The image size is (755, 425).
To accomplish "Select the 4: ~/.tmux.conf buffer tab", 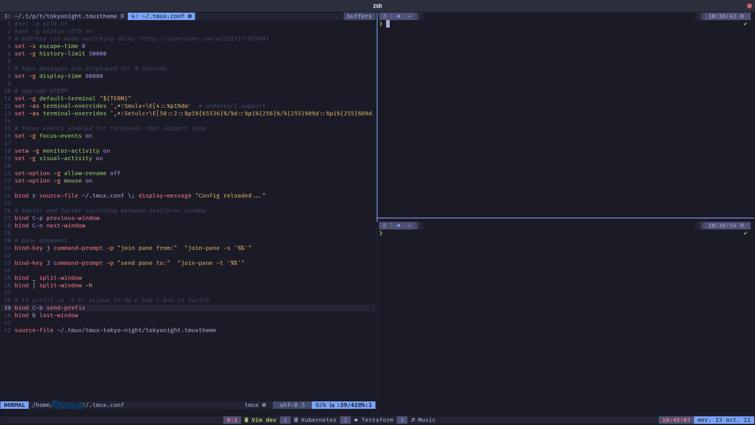I will (x=158, y=16).
